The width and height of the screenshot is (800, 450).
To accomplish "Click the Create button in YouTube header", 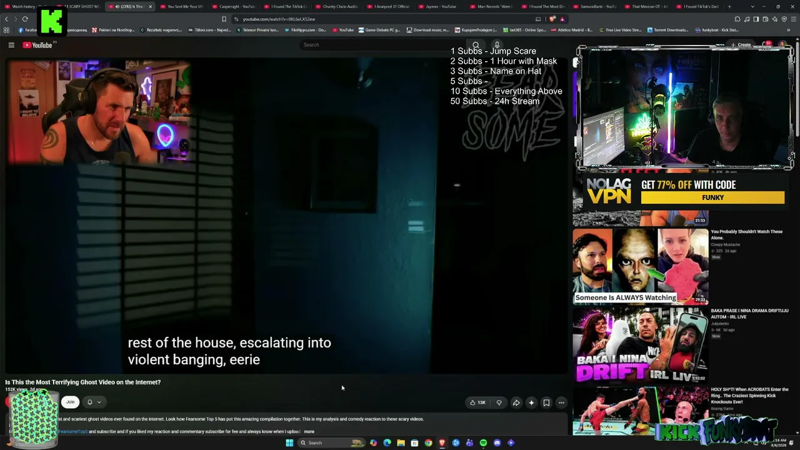I will (x=741, y=45).
